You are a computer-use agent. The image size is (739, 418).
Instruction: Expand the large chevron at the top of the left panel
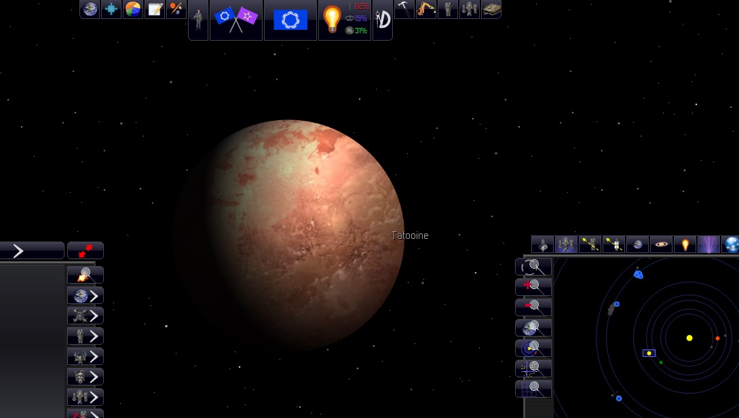(x=18, y=250)
